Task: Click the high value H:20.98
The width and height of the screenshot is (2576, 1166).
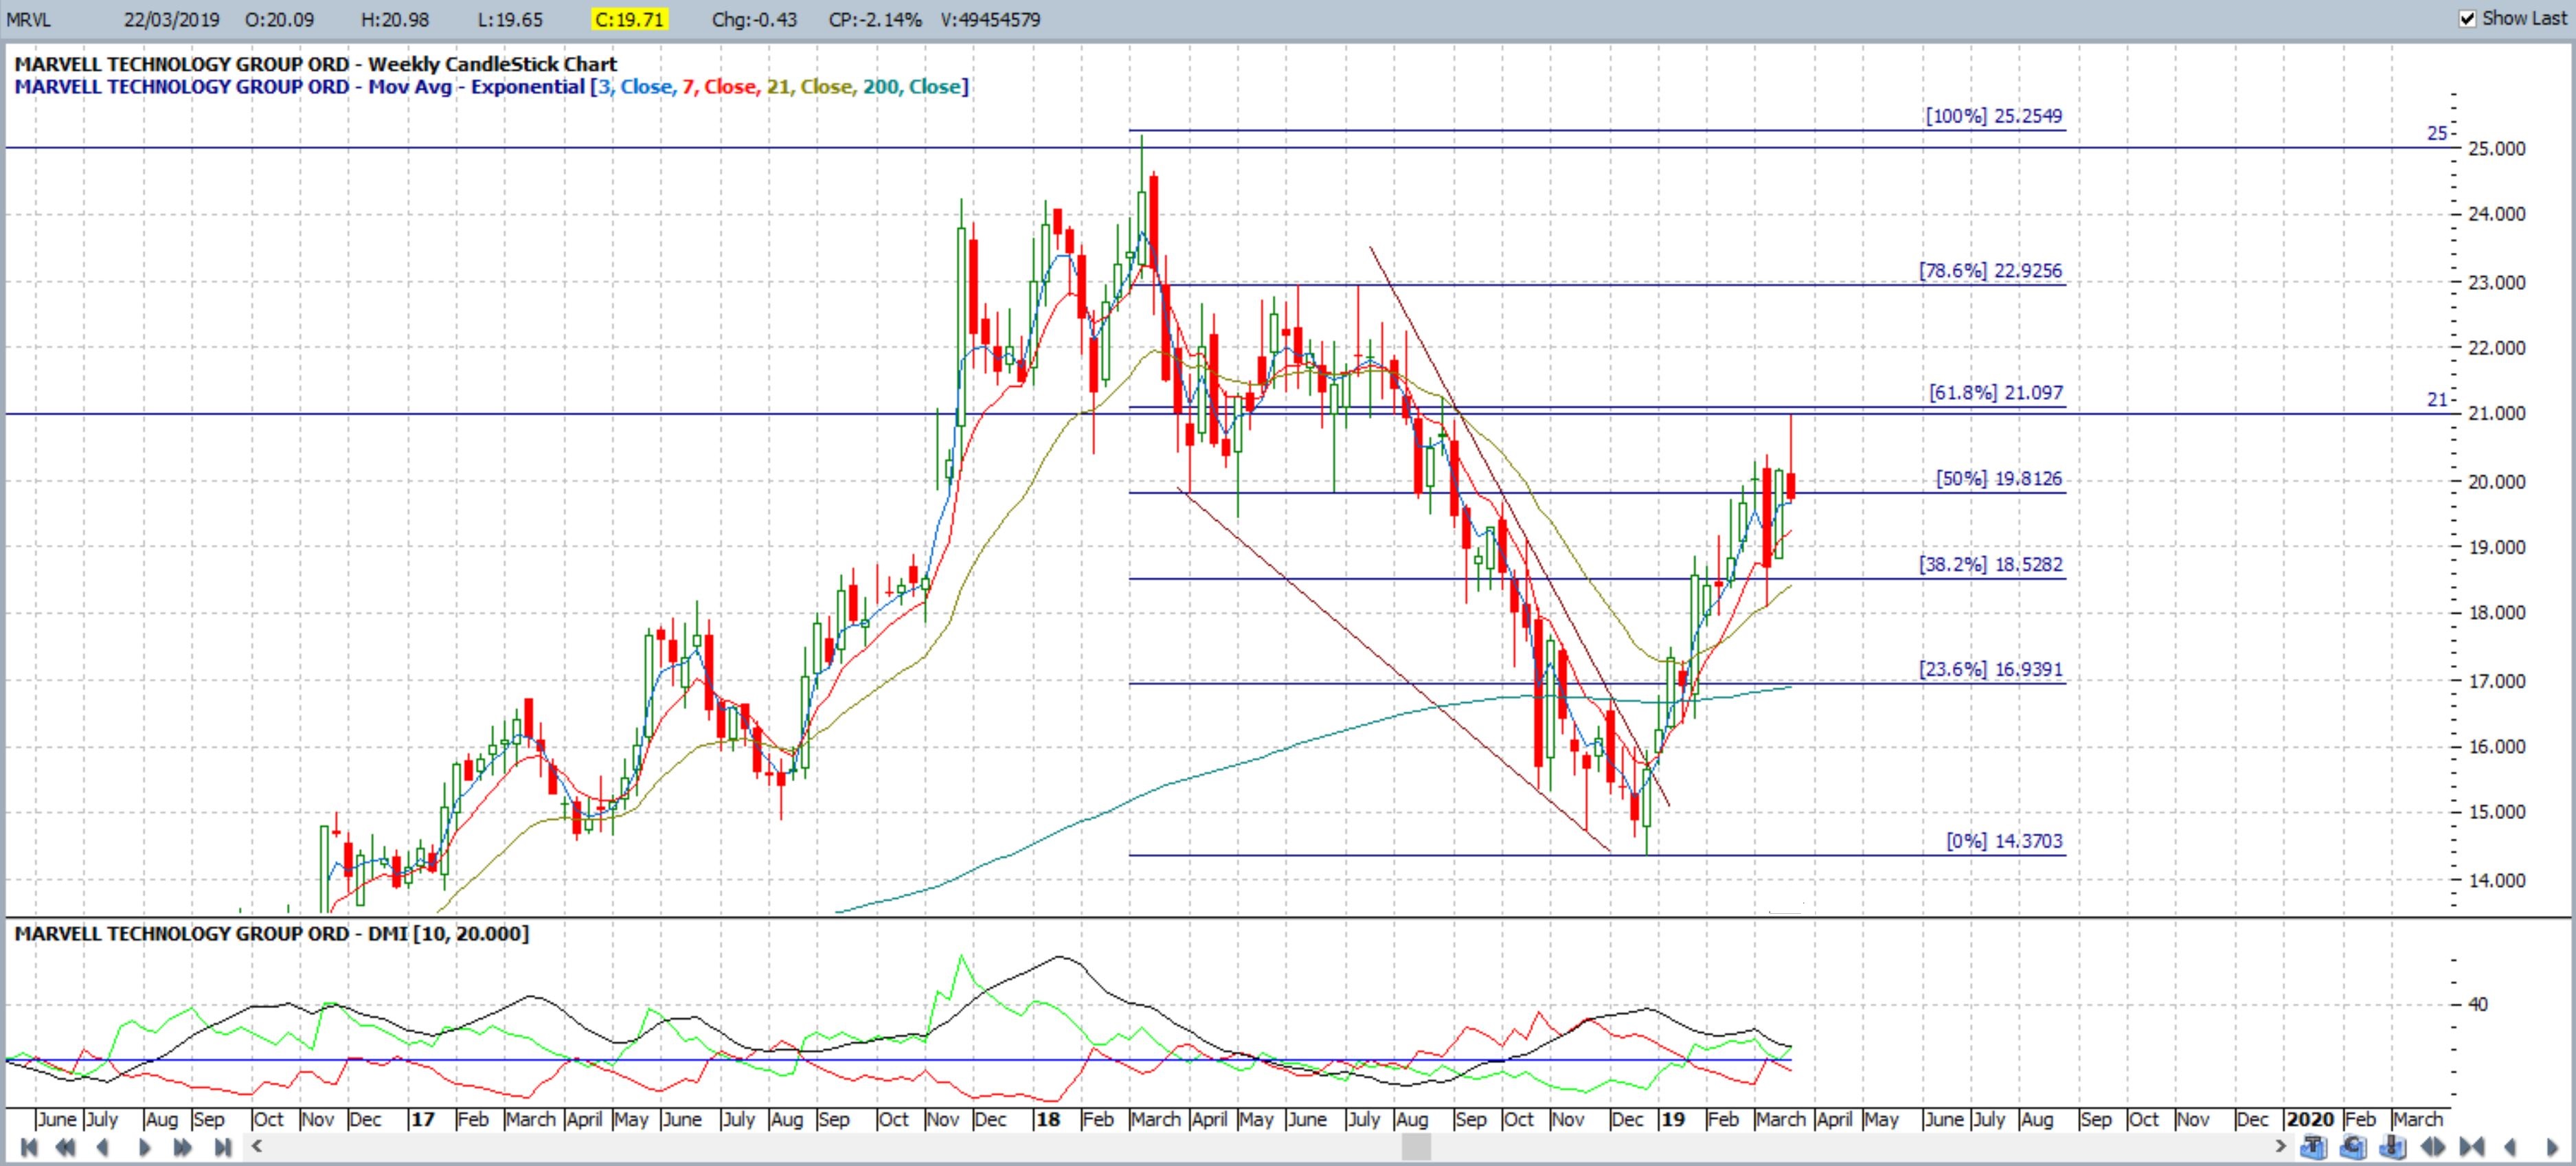Action: [x=395, y=19]
